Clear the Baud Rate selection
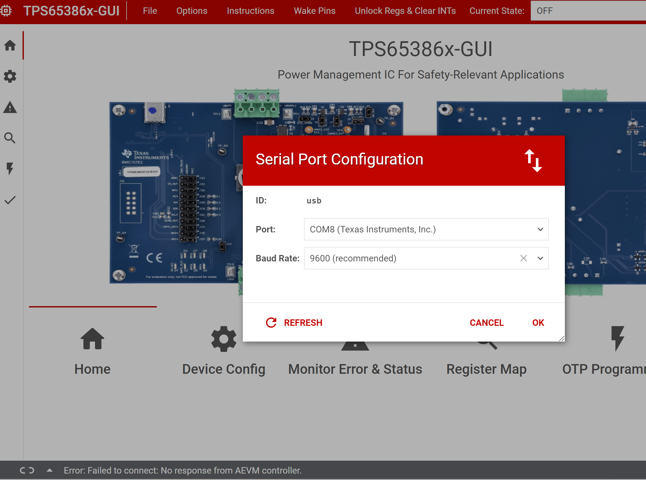The height and width of the screenshot is (480, 646). pos(524,258)
